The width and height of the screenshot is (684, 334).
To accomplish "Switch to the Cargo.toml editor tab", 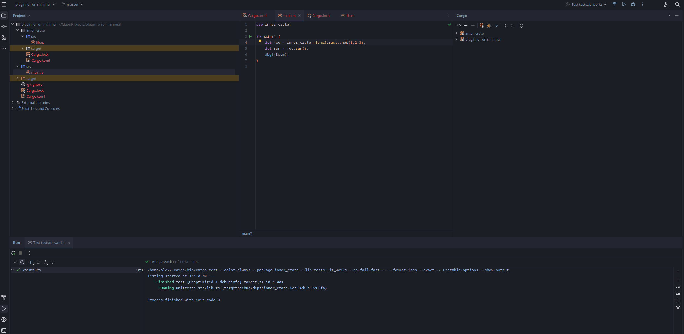I will pos(255,16).
